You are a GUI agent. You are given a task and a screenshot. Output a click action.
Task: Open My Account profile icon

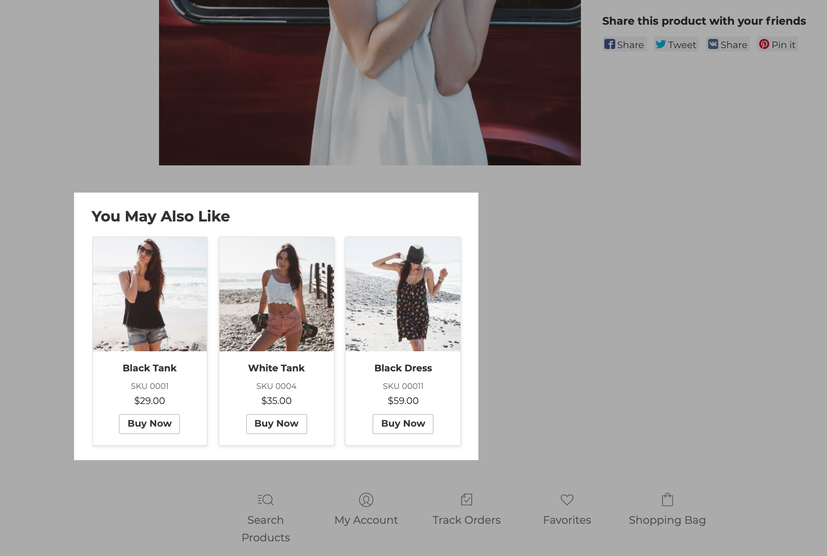click(366, 499)
